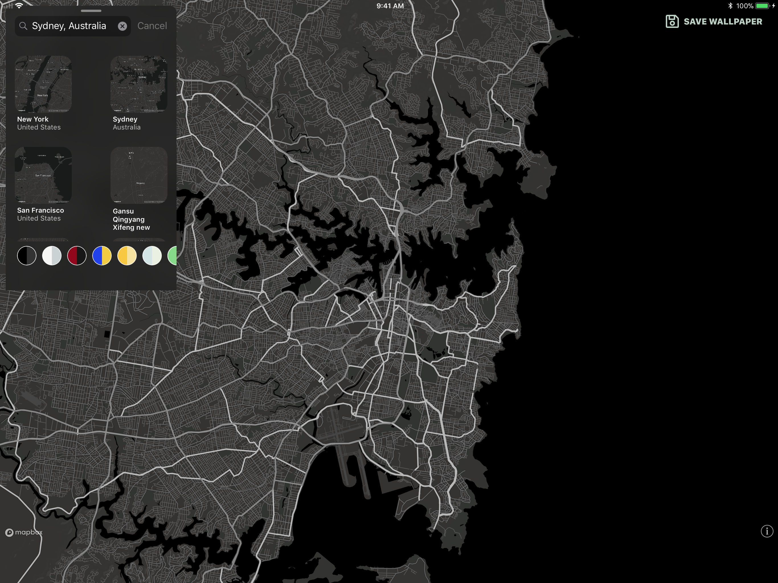Open the New York map thumbnail
The width and height of the screenshot is (778, 583).
43,84
